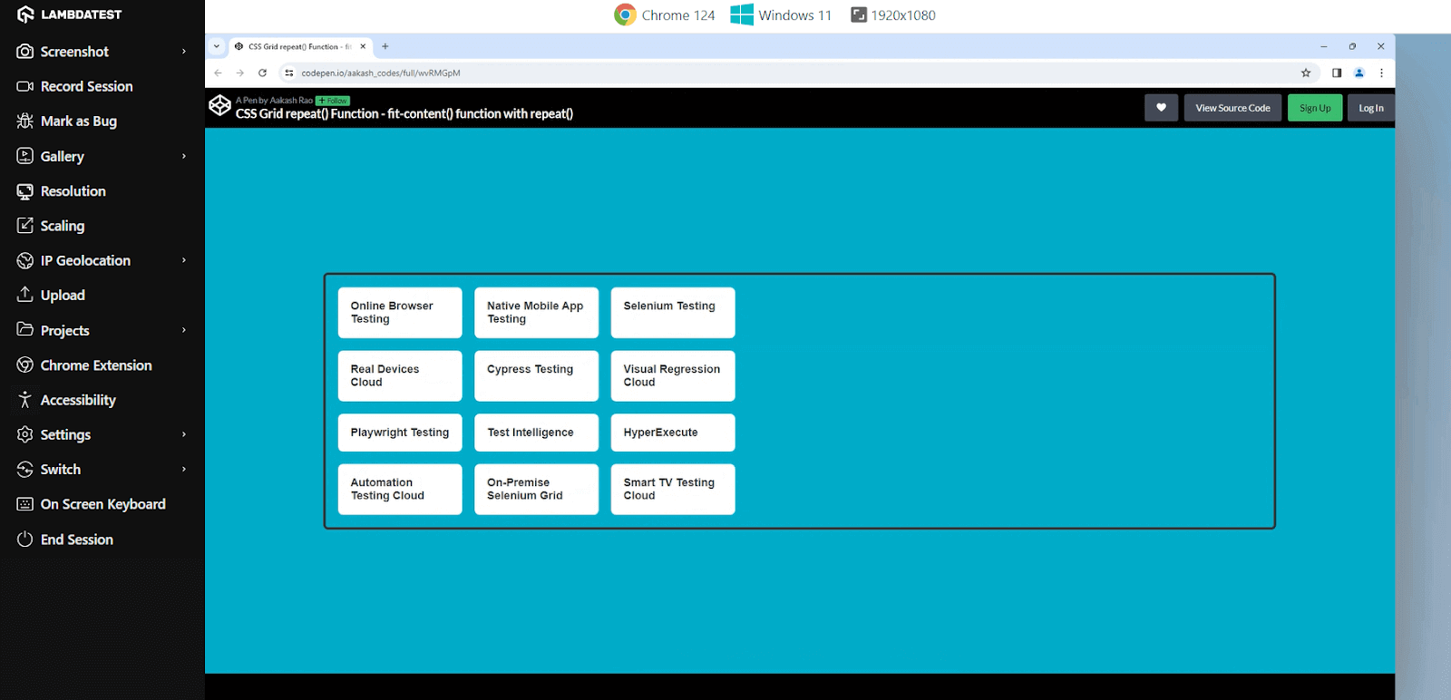Click the Selenium Testing card
Screen dimensions: 1451x700
673,313
